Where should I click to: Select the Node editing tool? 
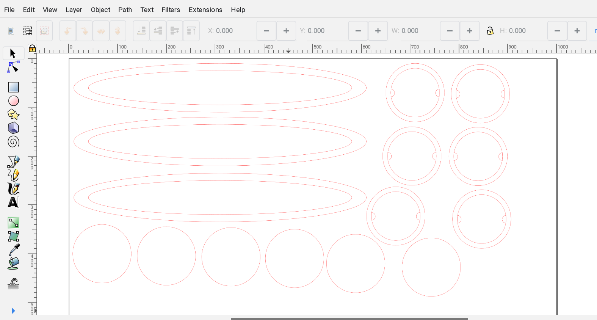point(13,67)
